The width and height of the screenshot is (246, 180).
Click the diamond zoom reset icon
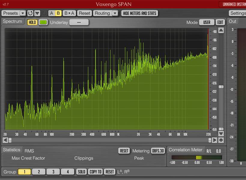(x=221, y=140)
